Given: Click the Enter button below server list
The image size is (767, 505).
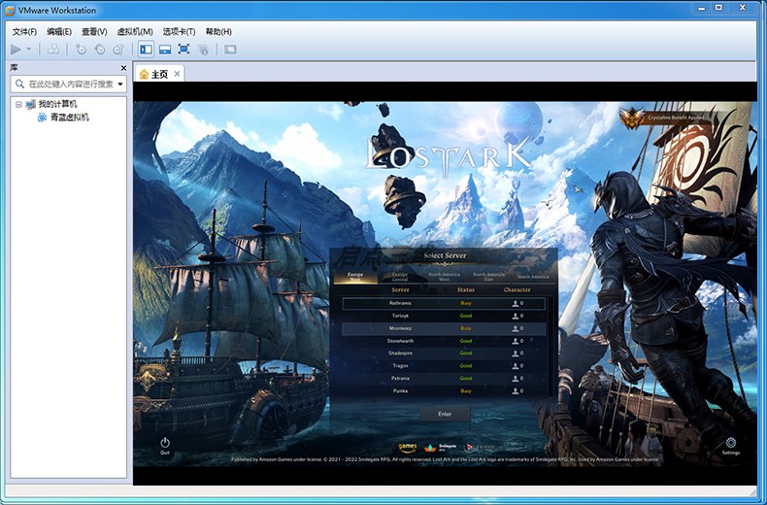Looking at the screenshot, I should tap(445, 414).
